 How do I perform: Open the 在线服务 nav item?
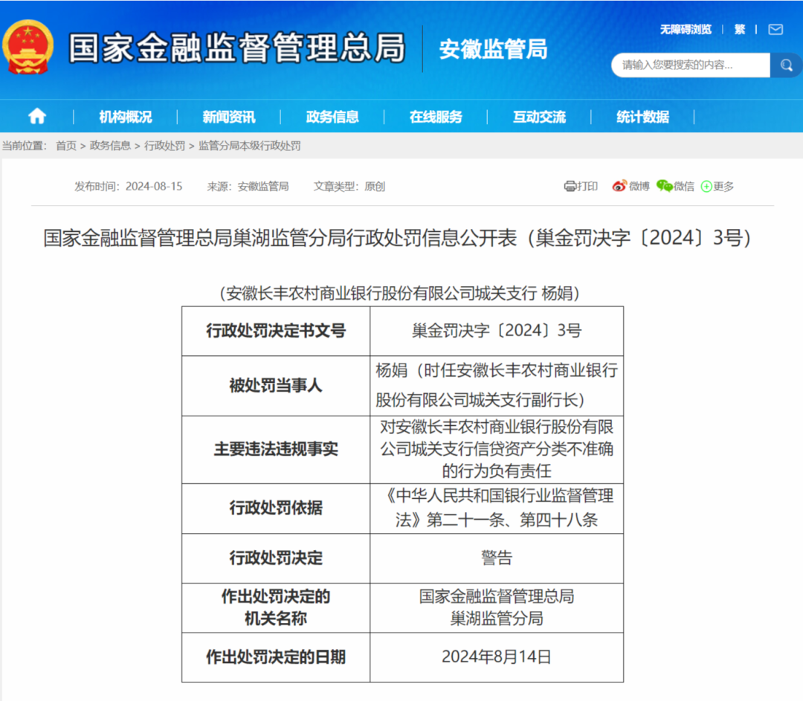click(435, 117)
